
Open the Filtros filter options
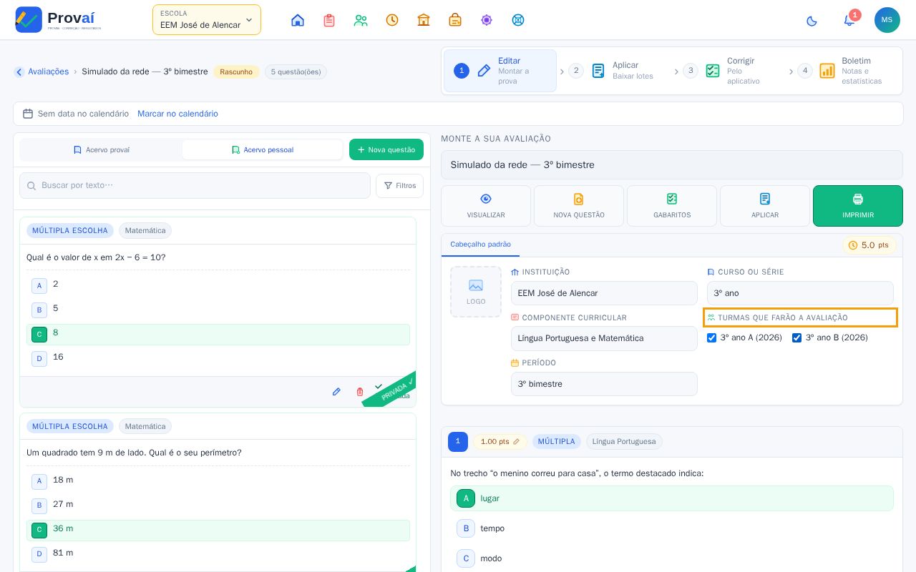coord(399,186)
